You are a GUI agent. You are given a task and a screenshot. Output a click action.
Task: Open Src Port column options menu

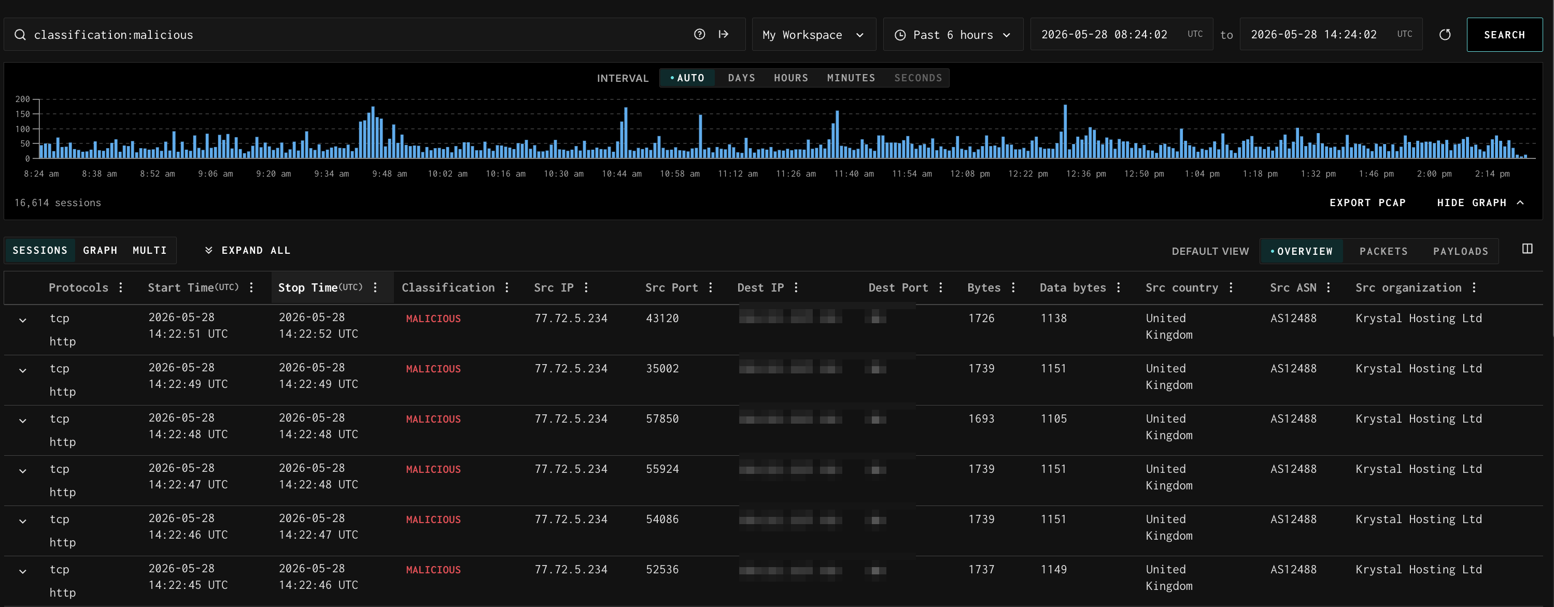710,287
